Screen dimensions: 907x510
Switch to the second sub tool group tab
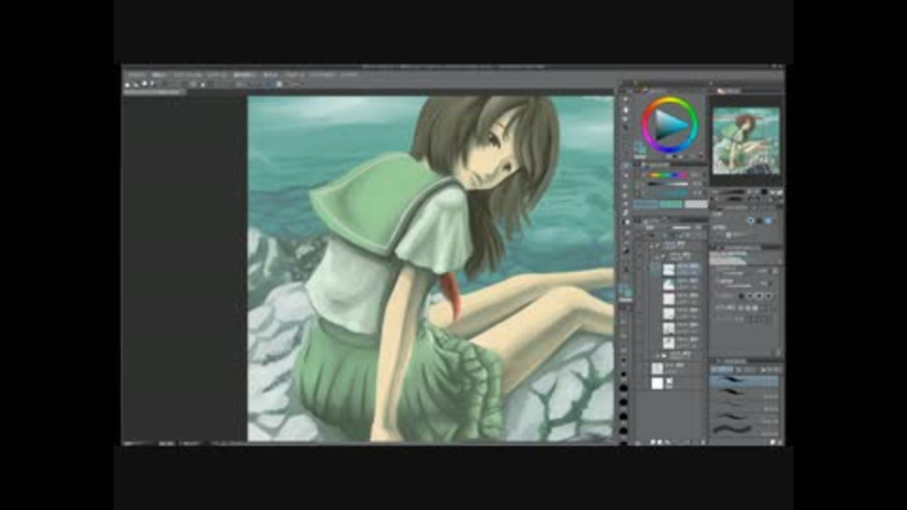746,369
